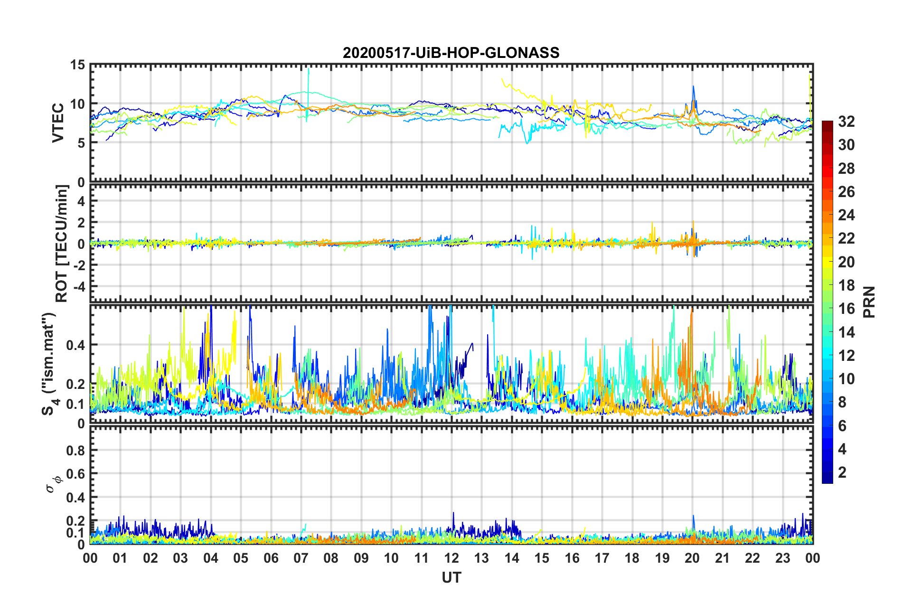Image resolution: width=903 pixels, height=604 pixels.
Task: Click the ROT [TECU/min] axis label
Action: (62, 244)
